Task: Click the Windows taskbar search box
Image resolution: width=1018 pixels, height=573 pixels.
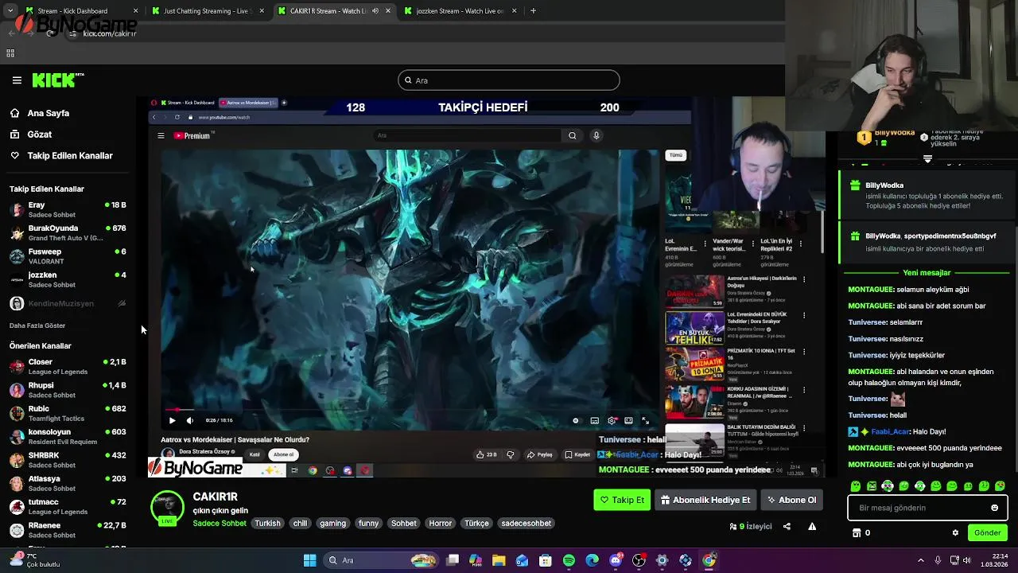Action: (380, 560)
